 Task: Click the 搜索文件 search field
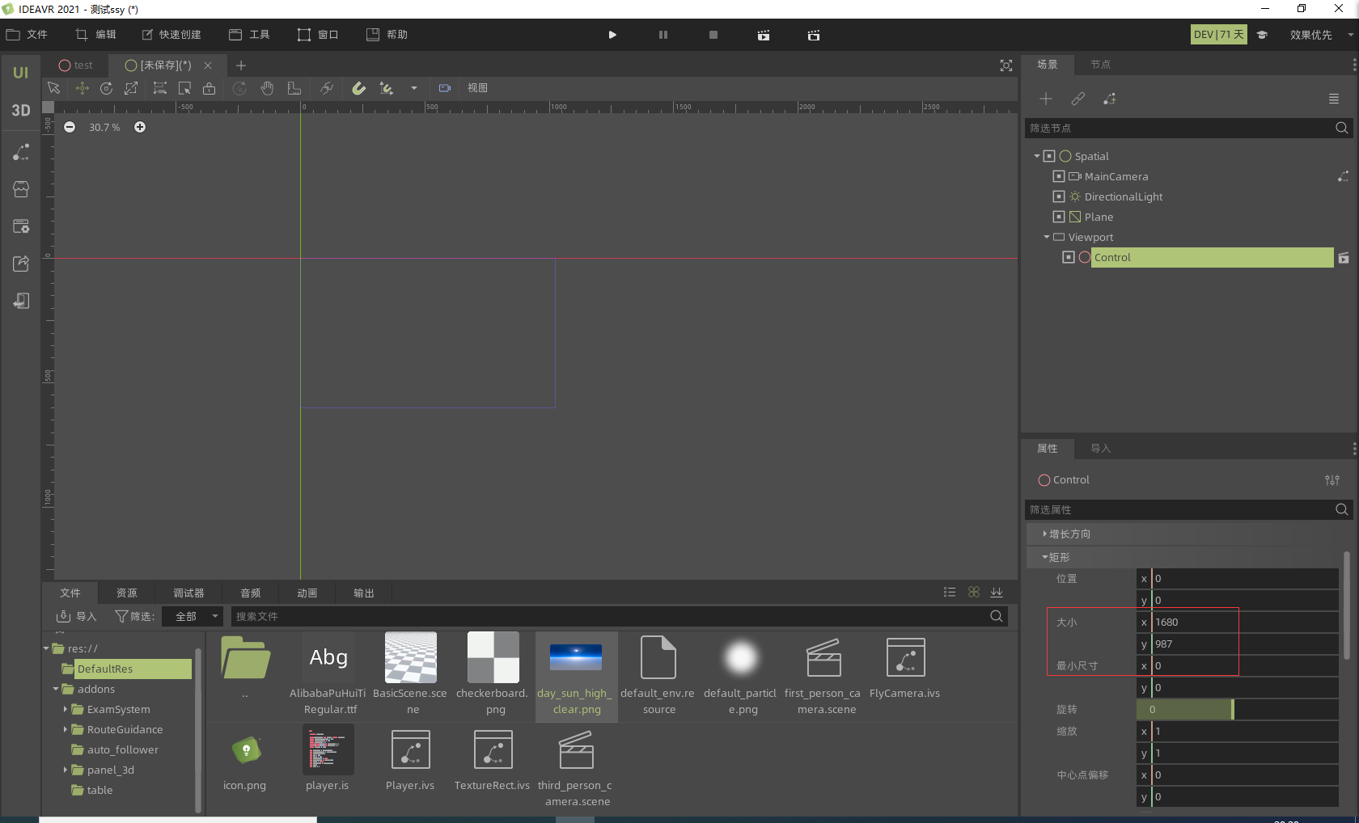coord(619,616)
